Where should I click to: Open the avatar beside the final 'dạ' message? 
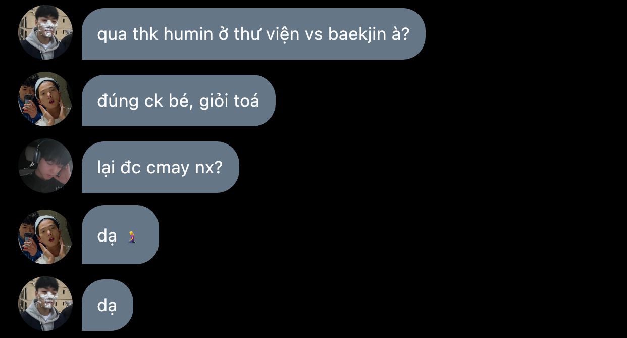coord(45,304)
